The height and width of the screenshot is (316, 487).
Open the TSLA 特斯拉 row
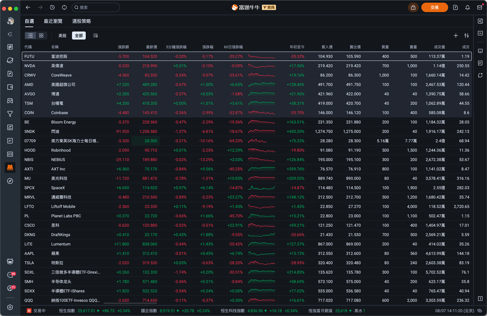point(247,263)
